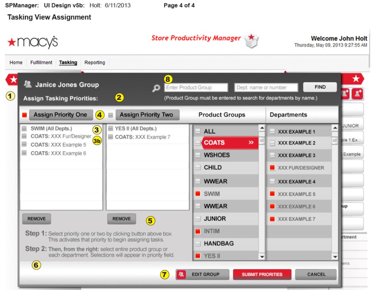Image resolution: width=379 pixels, height=290 pixels.
Task: Switch to the Reporting tab
Action: [95, 62]
